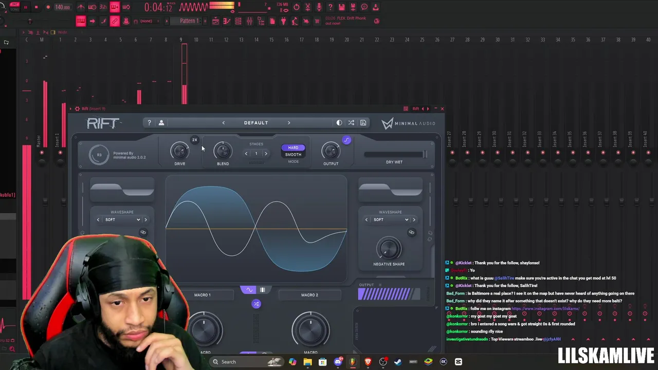Select next right waveshape arrow
Image resolution: width=658 pixels, height=370 pixels.
414,220
